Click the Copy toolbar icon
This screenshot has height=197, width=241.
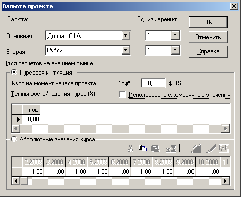click(x=142, y=148)
